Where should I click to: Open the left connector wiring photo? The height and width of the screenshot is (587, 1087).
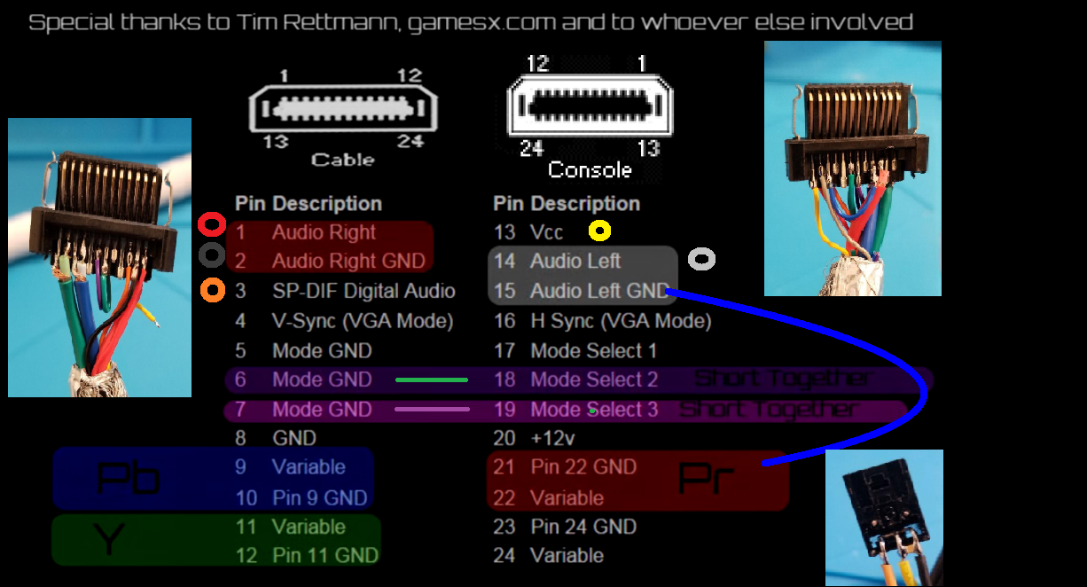pyautogui.click(x=99, y=257)
